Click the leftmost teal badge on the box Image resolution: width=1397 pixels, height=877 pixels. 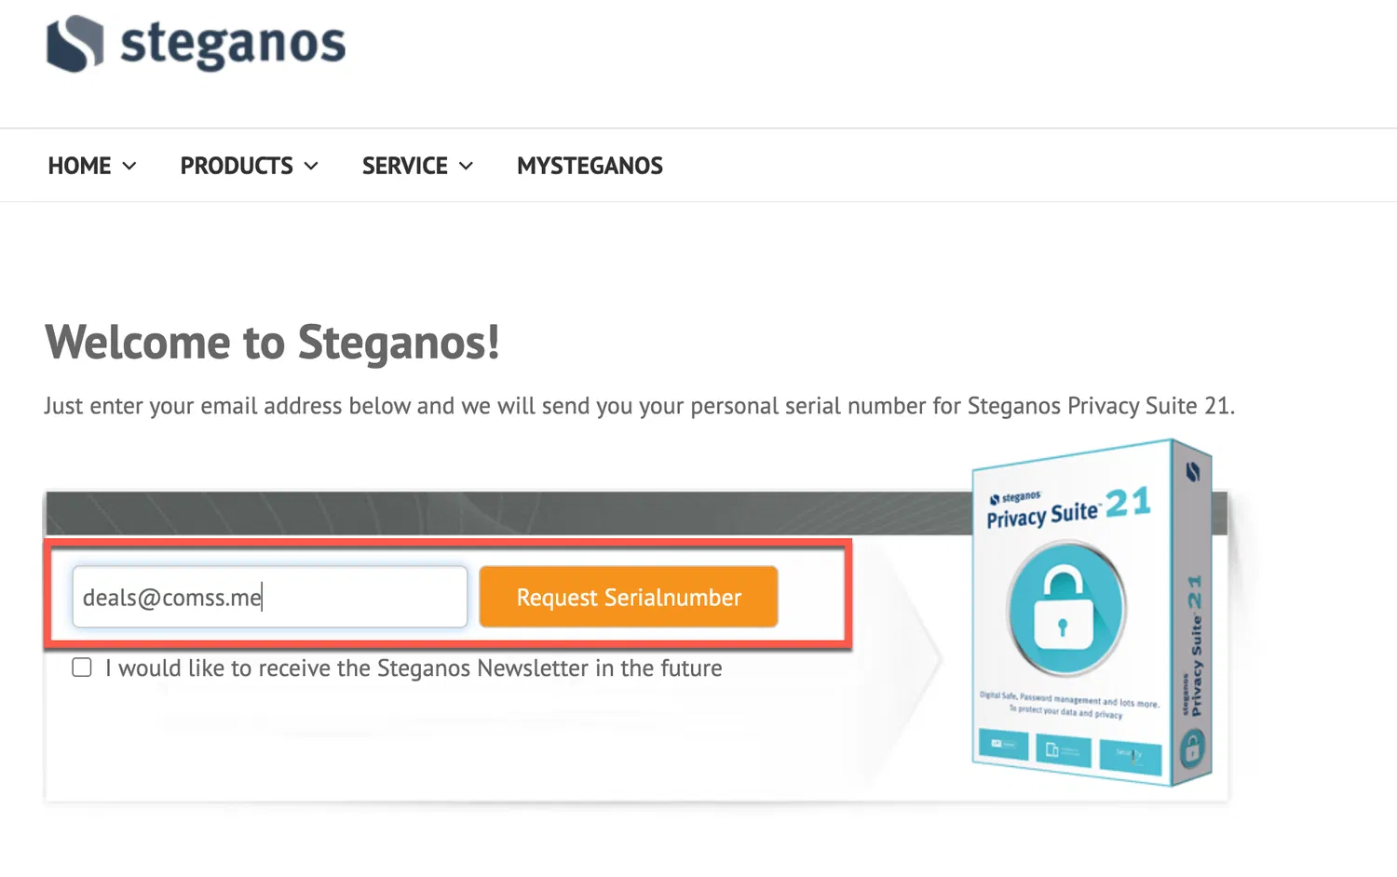pyautogui.click(x=1003, y=745)
